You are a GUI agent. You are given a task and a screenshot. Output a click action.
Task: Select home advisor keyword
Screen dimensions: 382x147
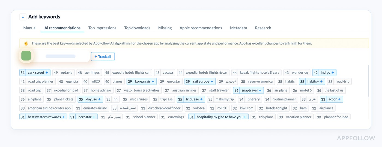coord(98,90)
